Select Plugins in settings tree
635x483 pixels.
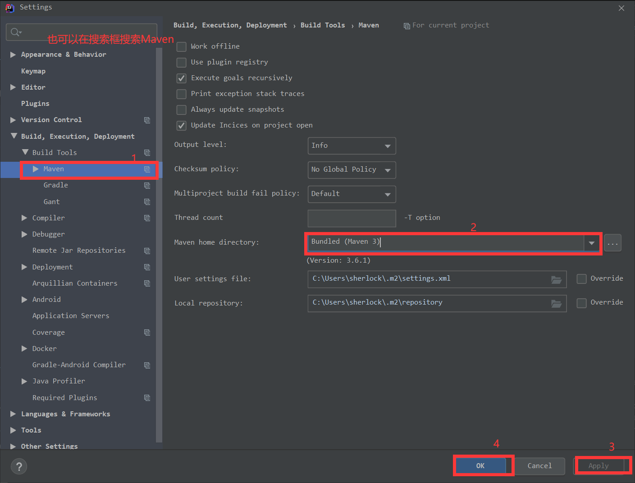pos(35,104)
